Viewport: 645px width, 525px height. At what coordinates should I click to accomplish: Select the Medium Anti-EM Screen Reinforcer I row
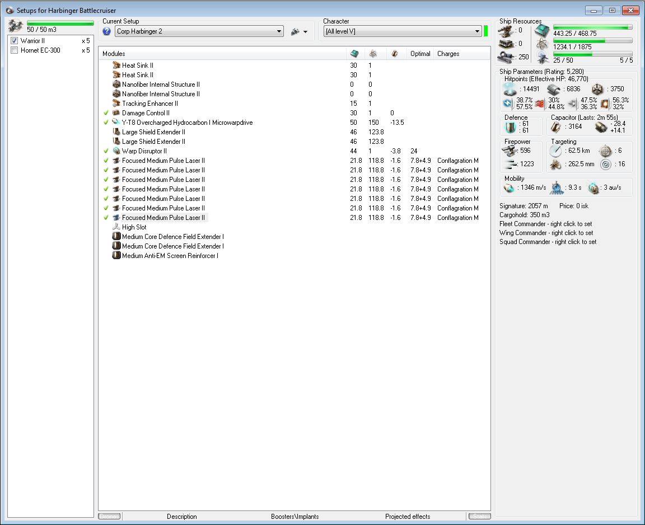(x=294, y=255)
